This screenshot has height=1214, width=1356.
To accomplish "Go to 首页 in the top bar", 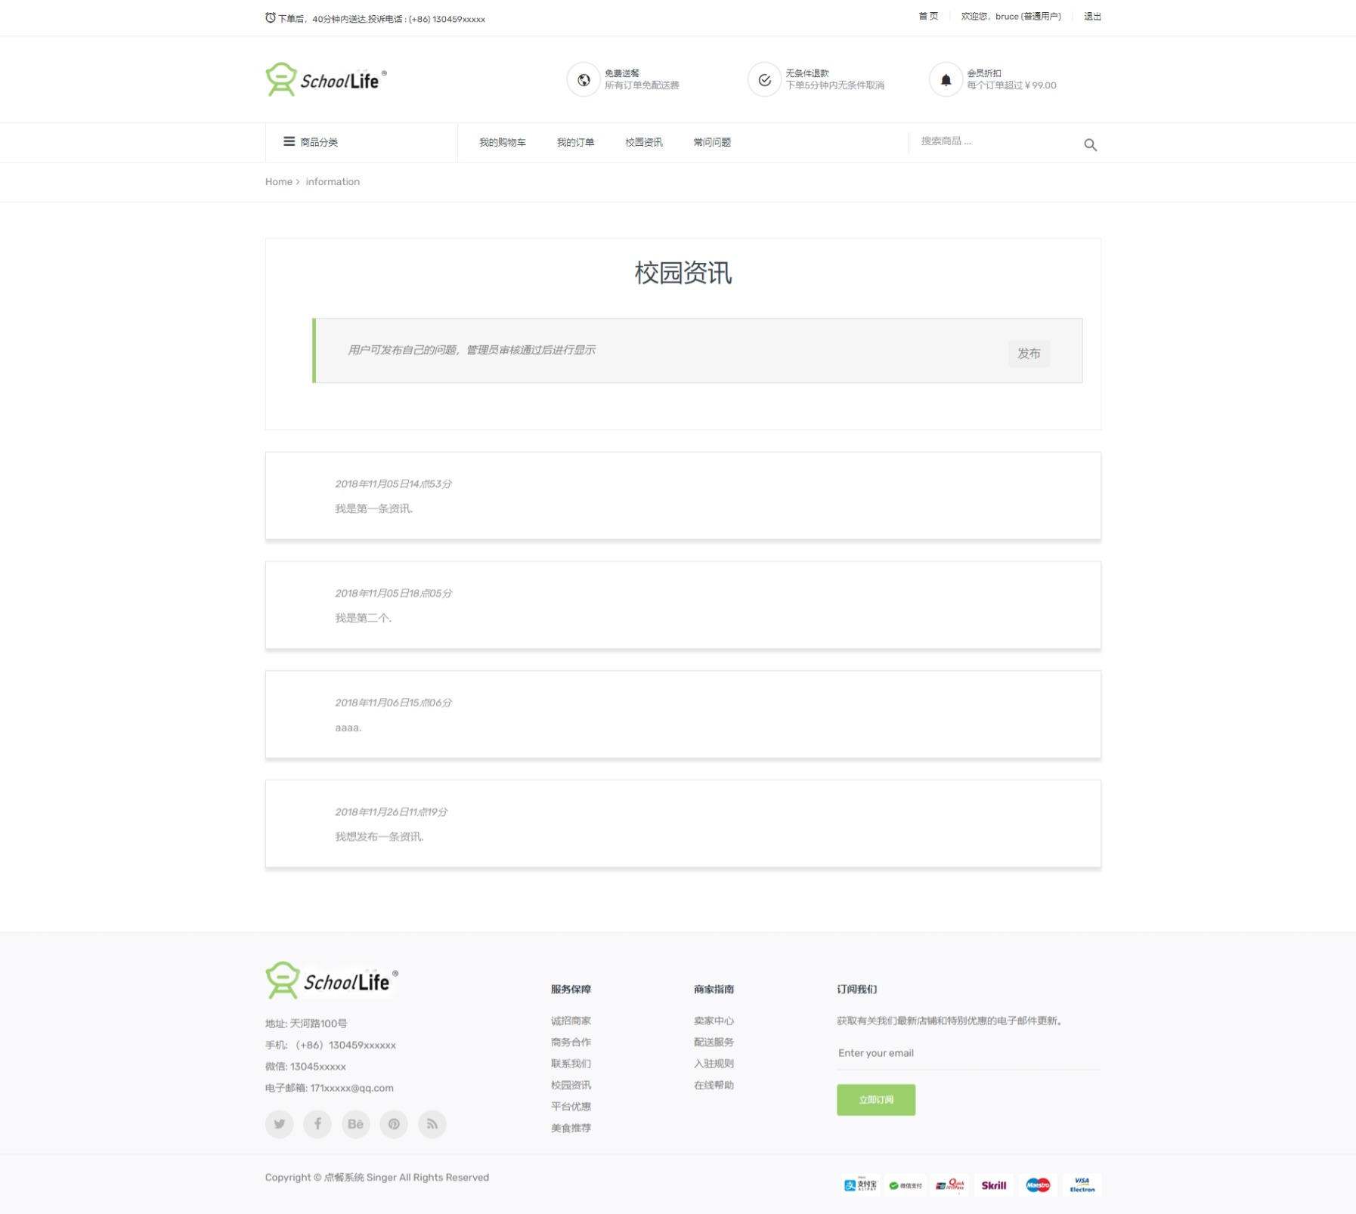I will (x=928, y=16).
